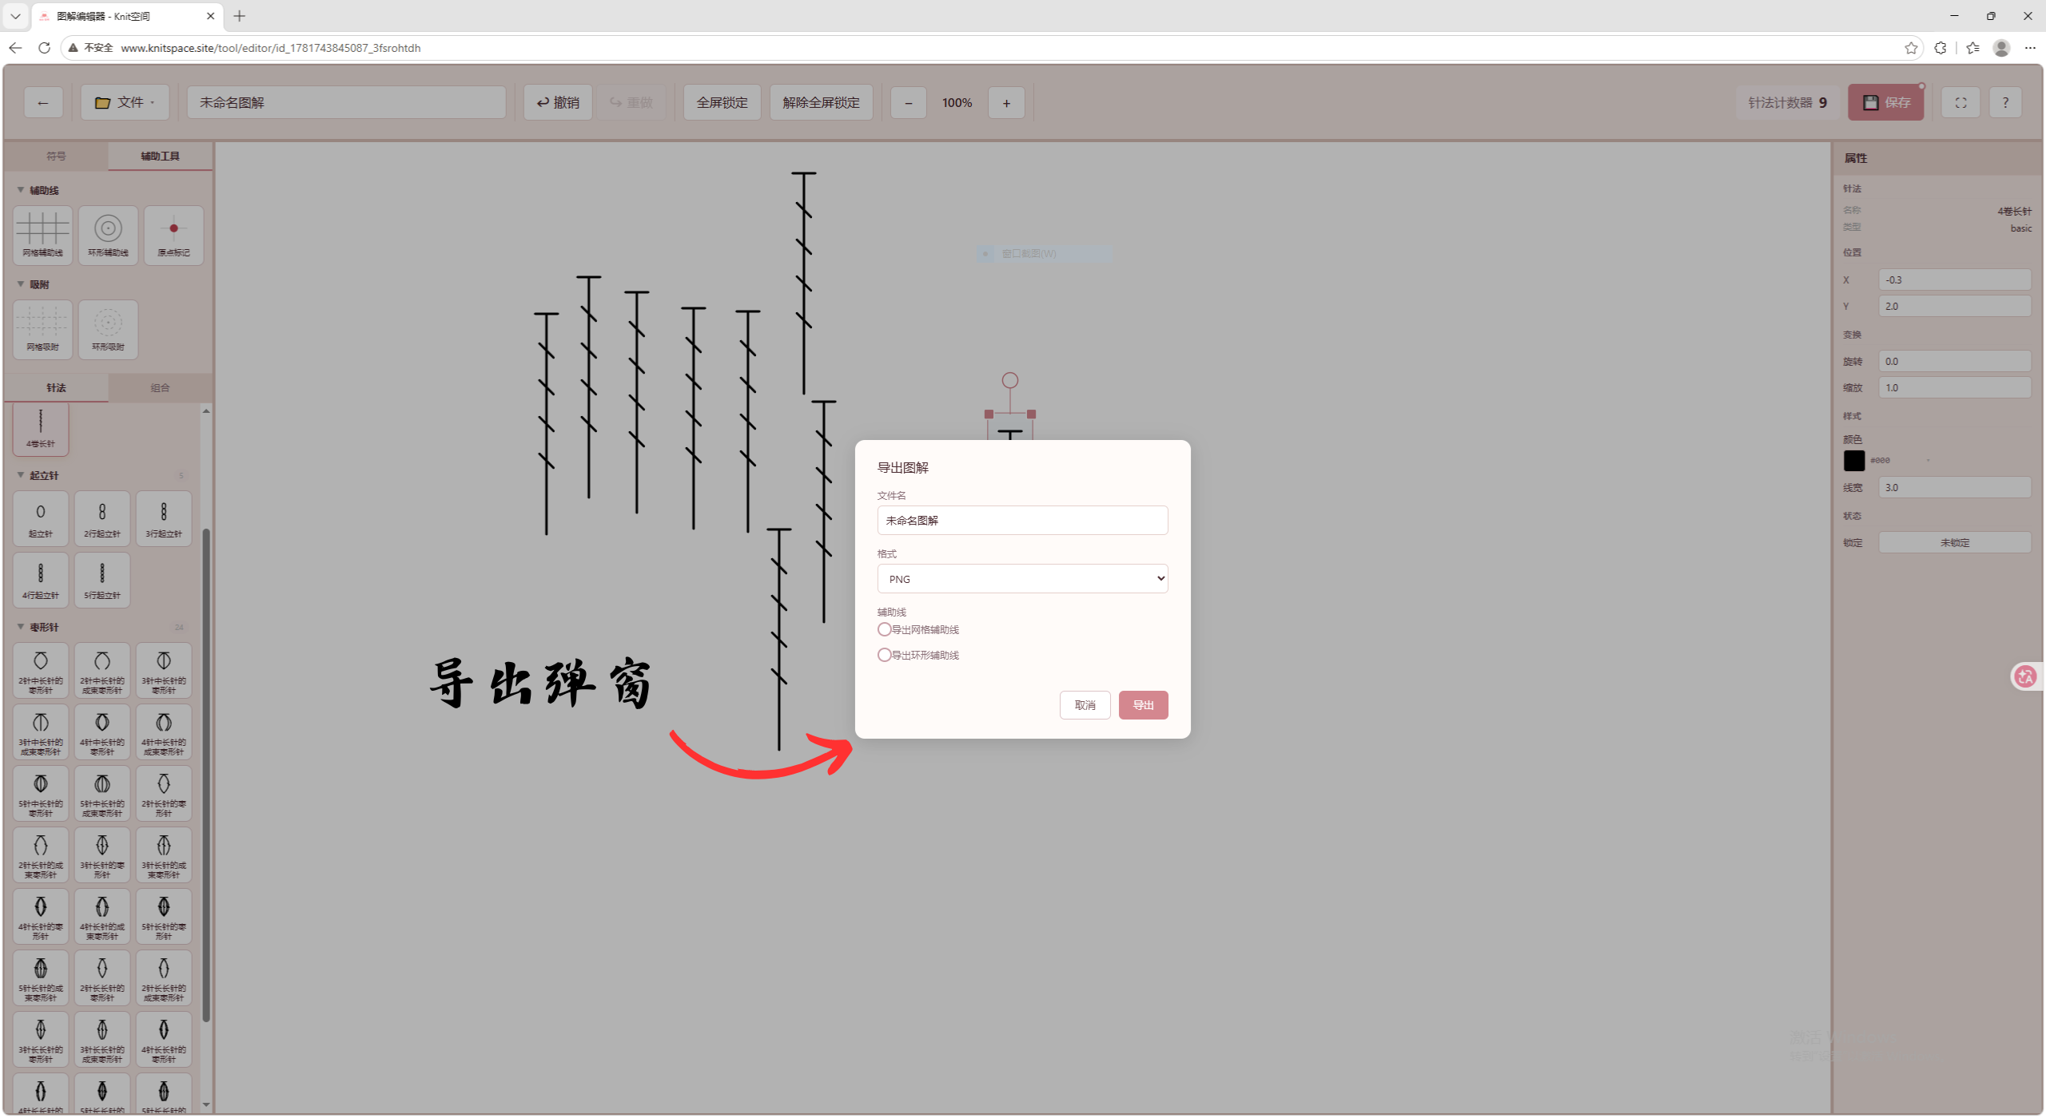Enable 导出环形辅助线 option in export dialog

click(x=885, y=655)
